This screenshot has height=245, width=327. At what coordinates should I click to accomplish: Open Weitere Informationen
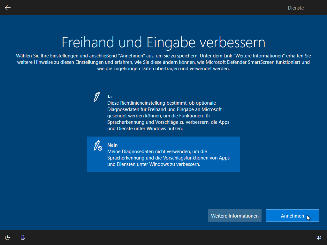(235, 216)
